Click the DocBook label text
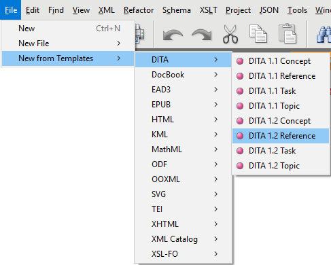Viewport: 331px width, 265px height. 168,75
